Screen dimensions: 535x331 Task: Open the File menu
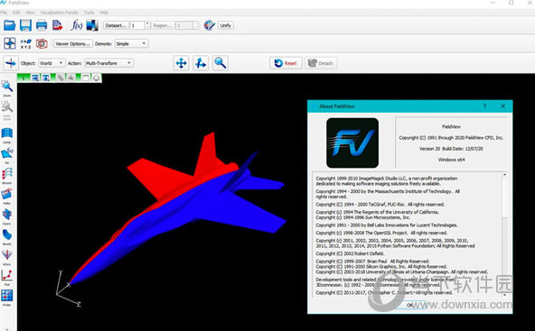[4, 13]
